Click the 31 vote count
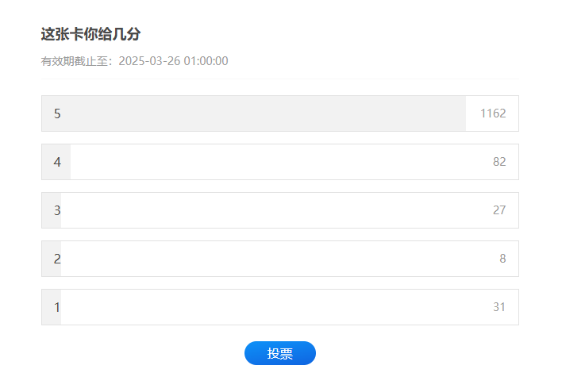This screenshot has height=369, width=562. [499, 307]
